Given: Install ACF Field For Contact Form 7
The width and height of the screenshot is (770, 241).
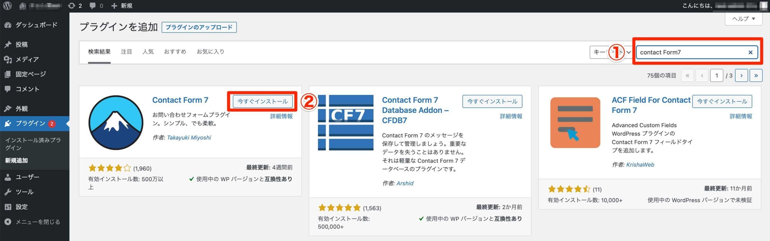Looking at the screenshot, I should 722,102.
